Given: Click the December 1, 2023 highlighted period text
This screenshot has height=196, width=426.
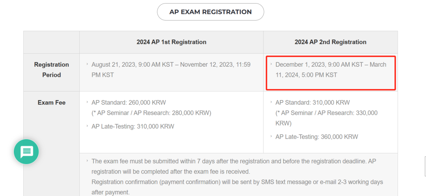Looking at the screenshot, I should click(x=331, y=70).
